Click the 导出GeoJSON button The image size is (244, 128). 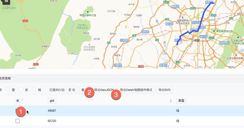click(104, 90)
